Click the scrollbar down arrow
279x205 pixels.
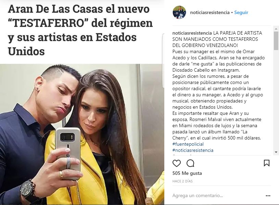pyautogui.click(x=276, y=152)
